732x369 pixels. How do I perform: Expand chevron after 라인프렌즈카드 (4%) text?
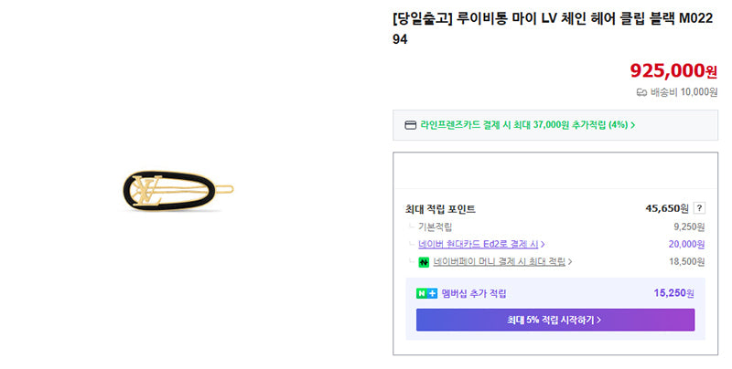pos(633,125)
